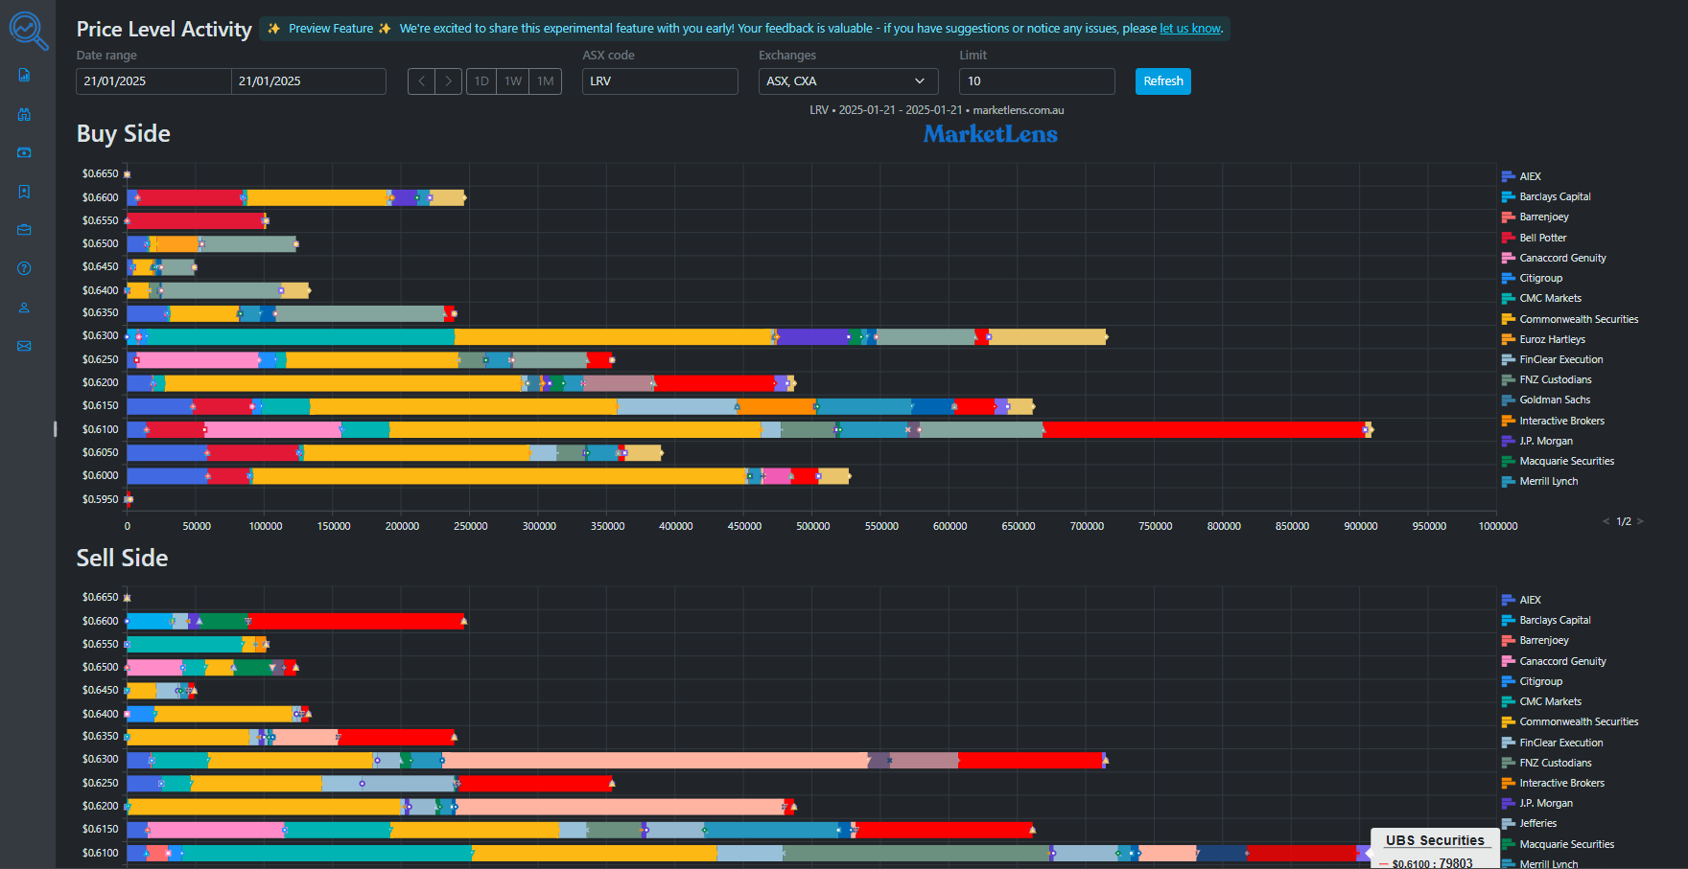This screenshot has width=1688, height=869.
Task: Click the binoculars icon in sidebar
Action: (x=25, y=114)
